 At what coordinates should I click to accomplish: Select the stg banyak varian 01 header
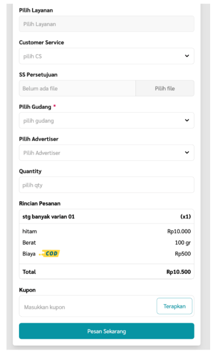coord(107,217)
